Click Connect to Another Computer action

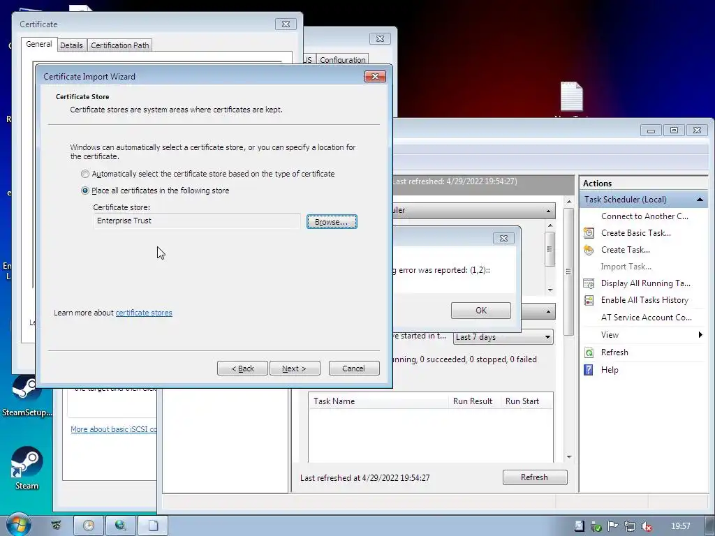[x=644, y=216]
